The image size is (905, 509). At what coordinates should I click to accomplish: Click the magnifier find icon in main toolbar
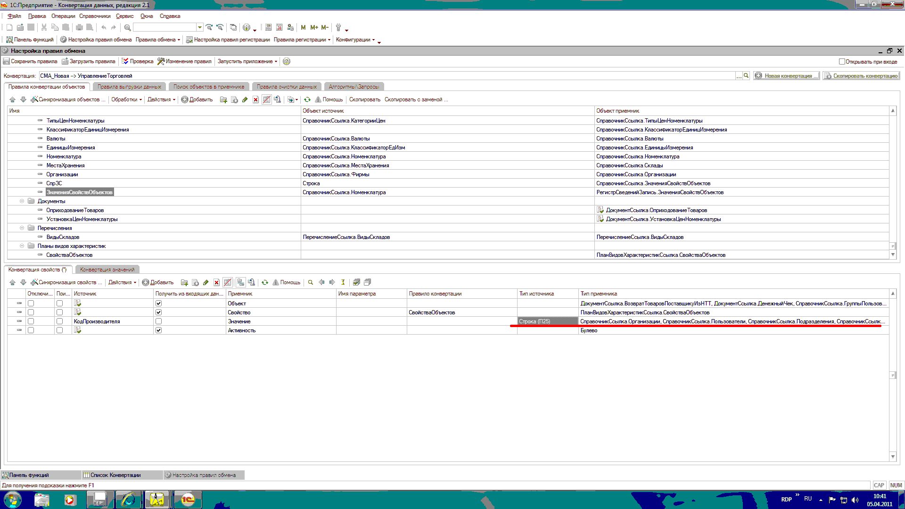pos(127,27)
